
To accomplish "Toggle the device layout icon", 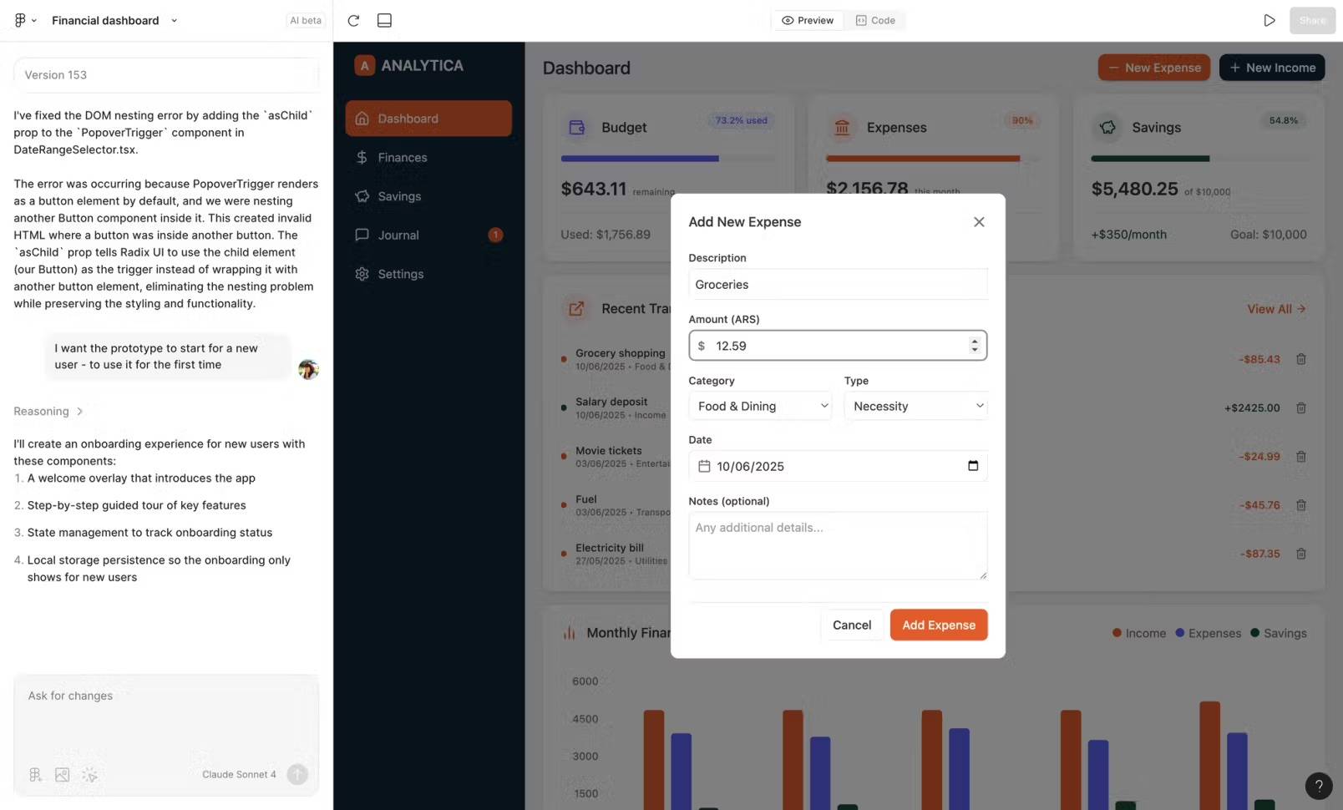I will click(x=384, y=20).
